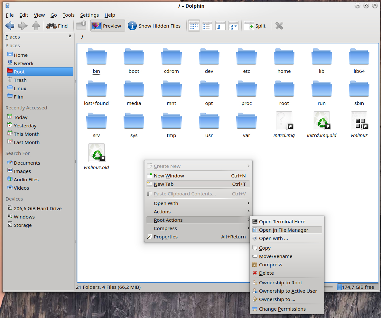Viewport: 381px width, 318px height.
Task: Open the Go menu
Action: tap(54, 15)
